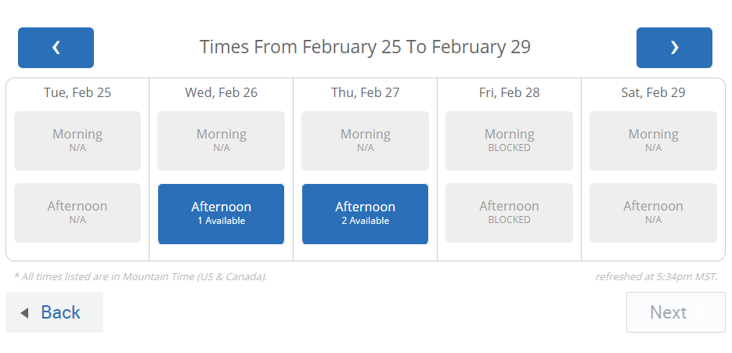Viewport: 732px width, 353px height.
Task: Click Tue Feb 25 Afternoon N/A slot
Action: click(78, 213)
